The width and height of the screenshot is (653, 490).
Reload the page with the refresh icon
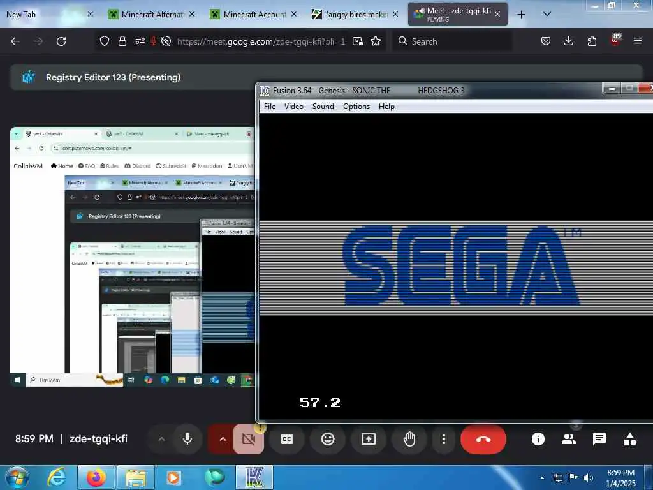(61, 41)
